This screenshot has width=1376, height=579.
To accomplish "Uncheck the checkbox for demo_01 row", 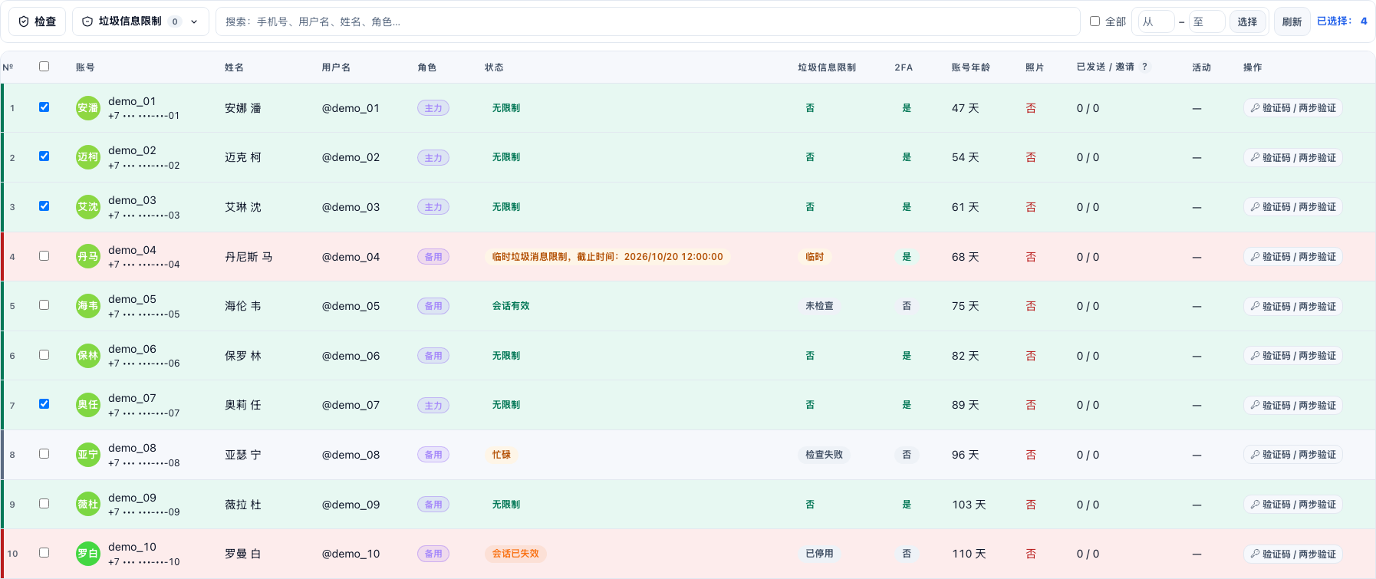I will pyautogui.click(x=44, y=107).
